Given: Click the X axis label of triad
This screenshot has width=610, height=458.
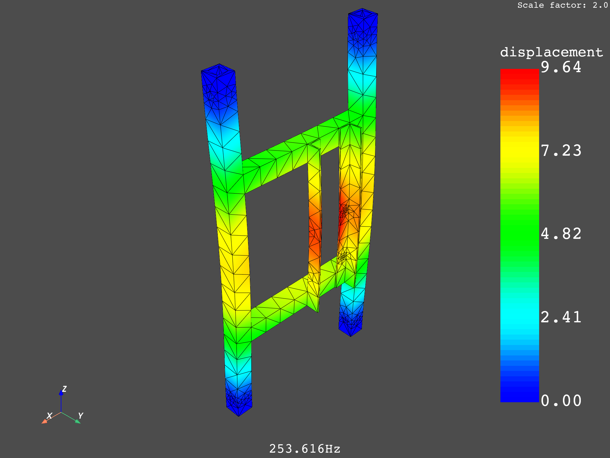Looking at the screenshot, I should (x=49, y=416).
